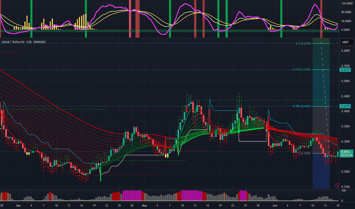Click the purple lightning bolt icon
Screen dimensions: 355x209
(337, 186)
